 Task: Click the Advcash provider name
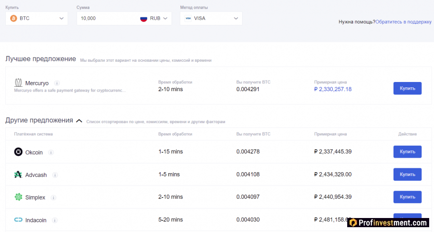36,175
